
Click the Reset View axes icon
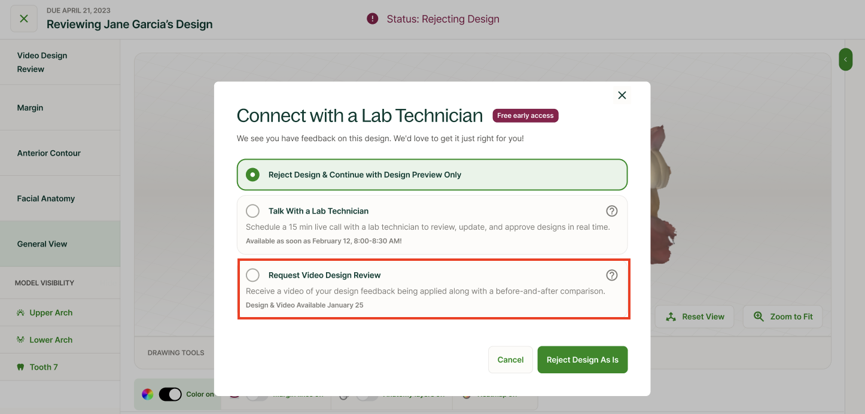coord(671,317)
